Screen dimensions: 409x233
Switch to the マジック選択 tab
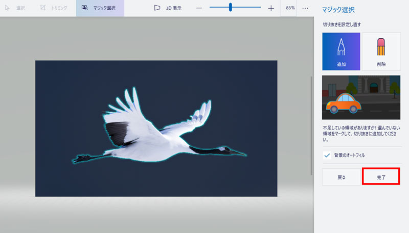pos(100,8)
